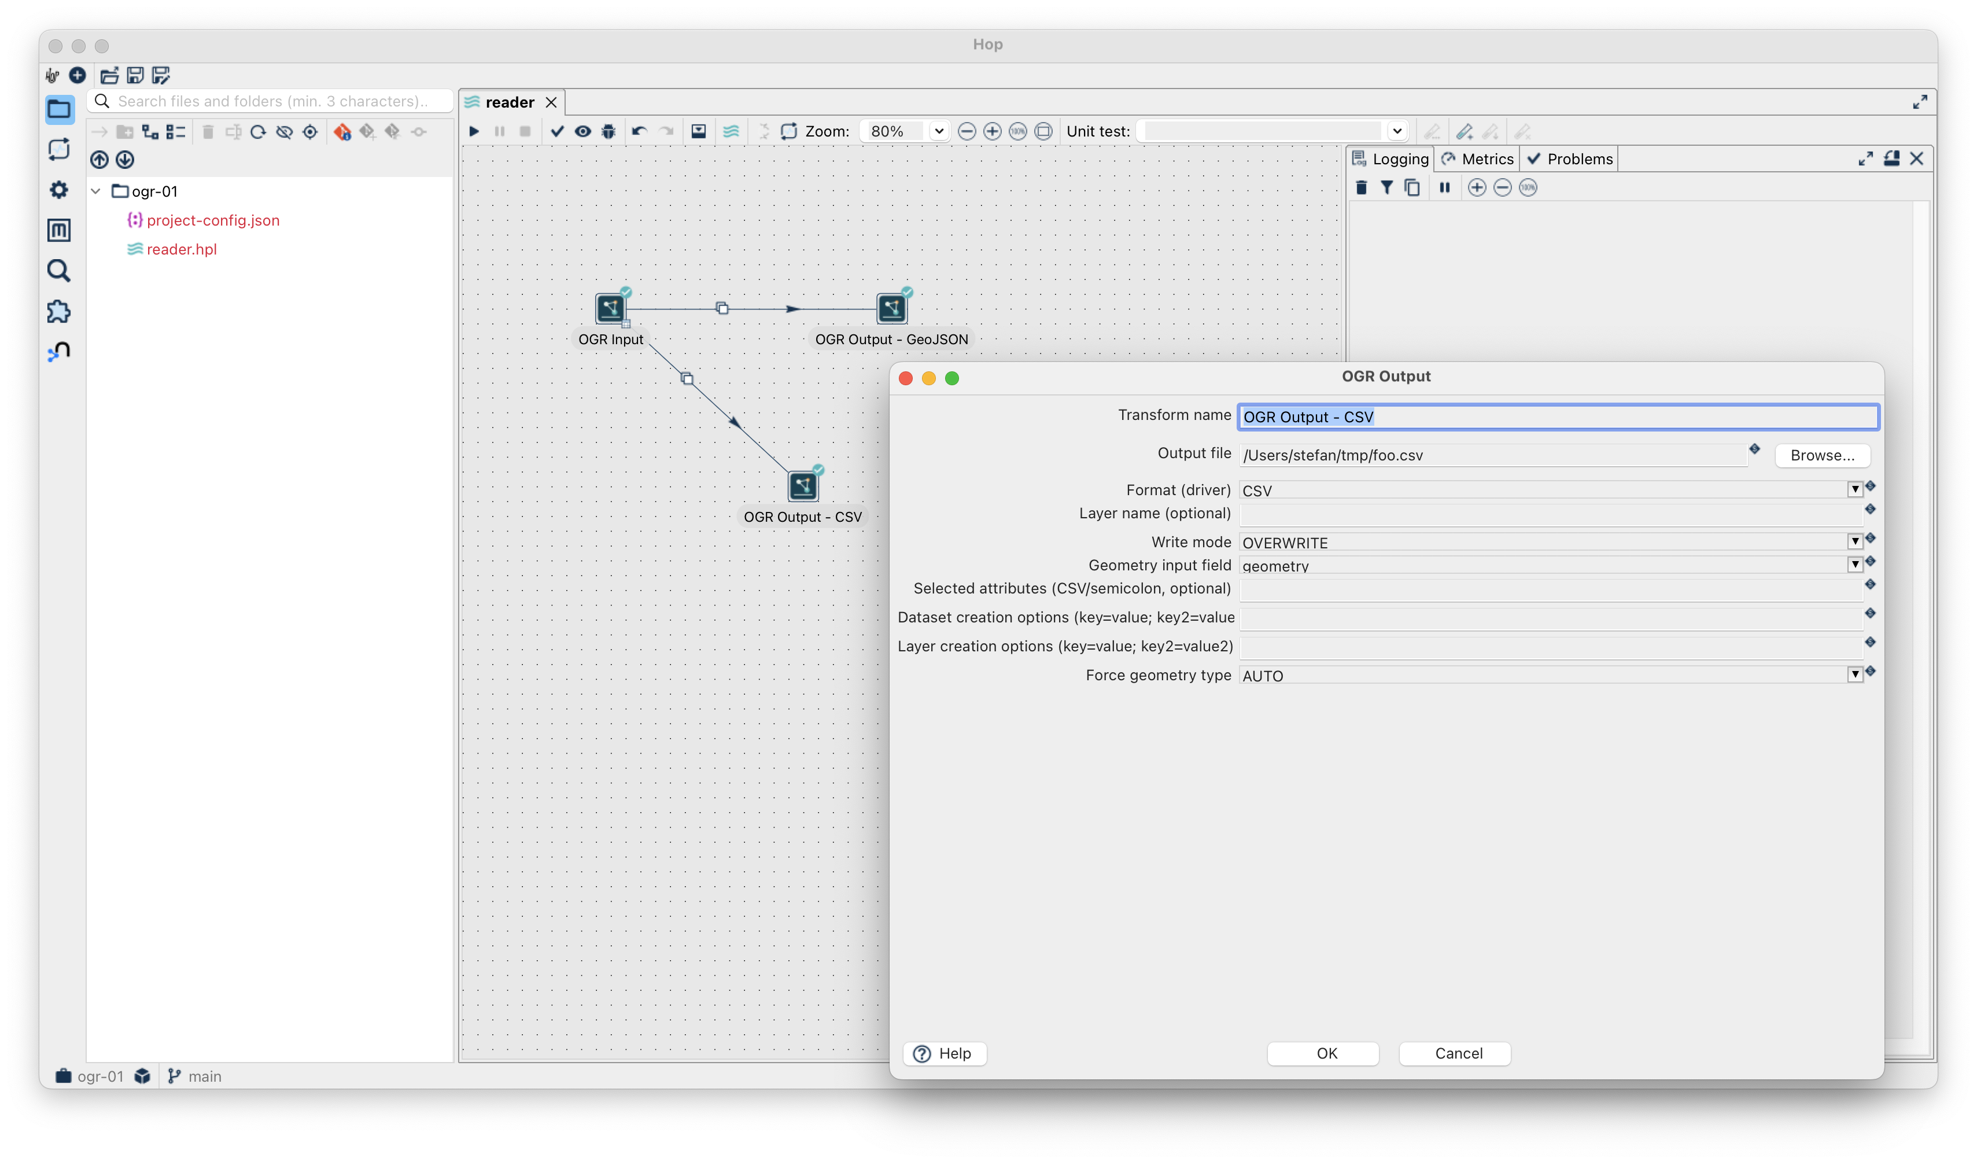Screen dimensions: 1977x1165
Task: Pause the logging output
Action: 1444,187
